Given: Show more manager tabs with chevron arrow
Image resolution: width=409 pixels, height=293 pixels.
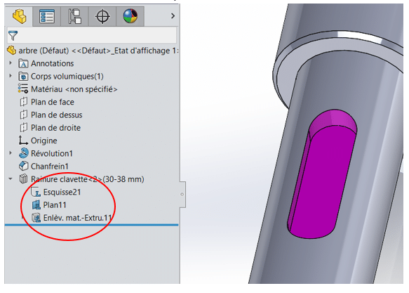Looking at the screenshot, I should (x=173, y=16).
